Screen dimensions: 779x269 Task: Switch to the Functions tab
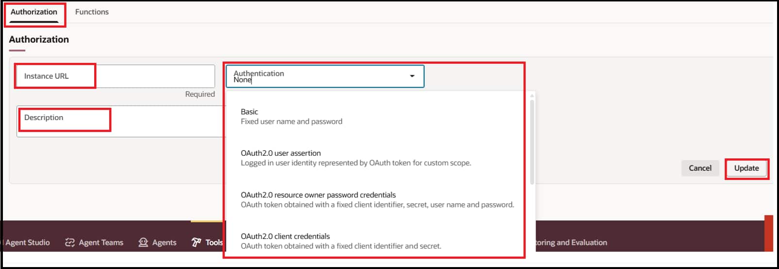tap(92, 12)
